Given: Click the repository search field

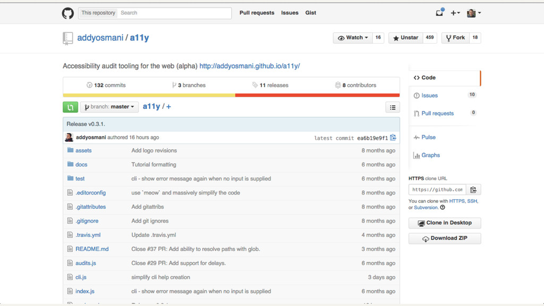Looking at the screenshot, I should [174, 13].
